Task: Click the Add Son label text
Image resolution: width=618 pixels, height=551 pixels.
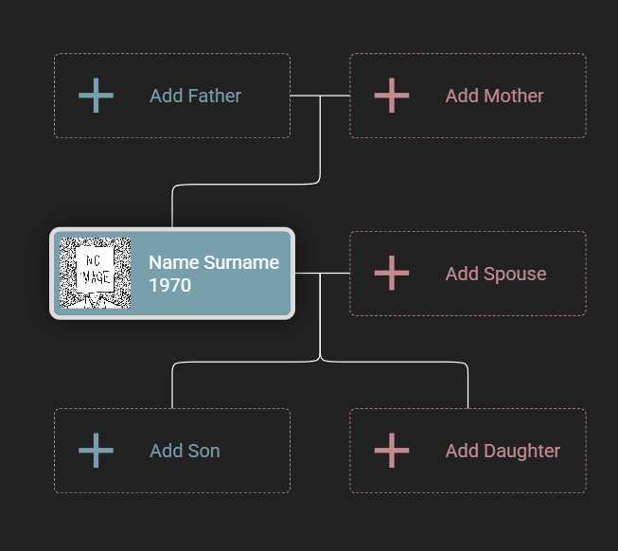Action: point(185,451)
